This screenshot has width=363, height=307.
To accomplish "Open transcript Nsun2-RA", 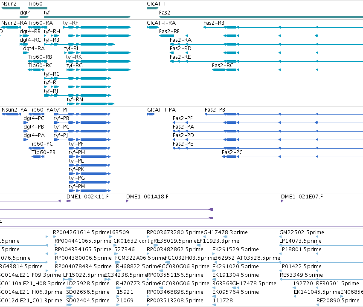I will (x=15, y=23).
